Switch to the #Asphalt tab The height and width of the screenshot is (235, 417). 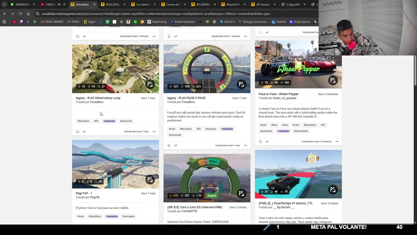(233, 5)
